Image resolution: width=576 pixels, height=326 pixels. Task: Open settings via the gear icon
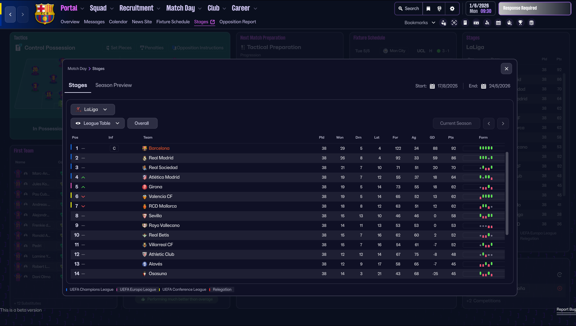pos(452,8)
